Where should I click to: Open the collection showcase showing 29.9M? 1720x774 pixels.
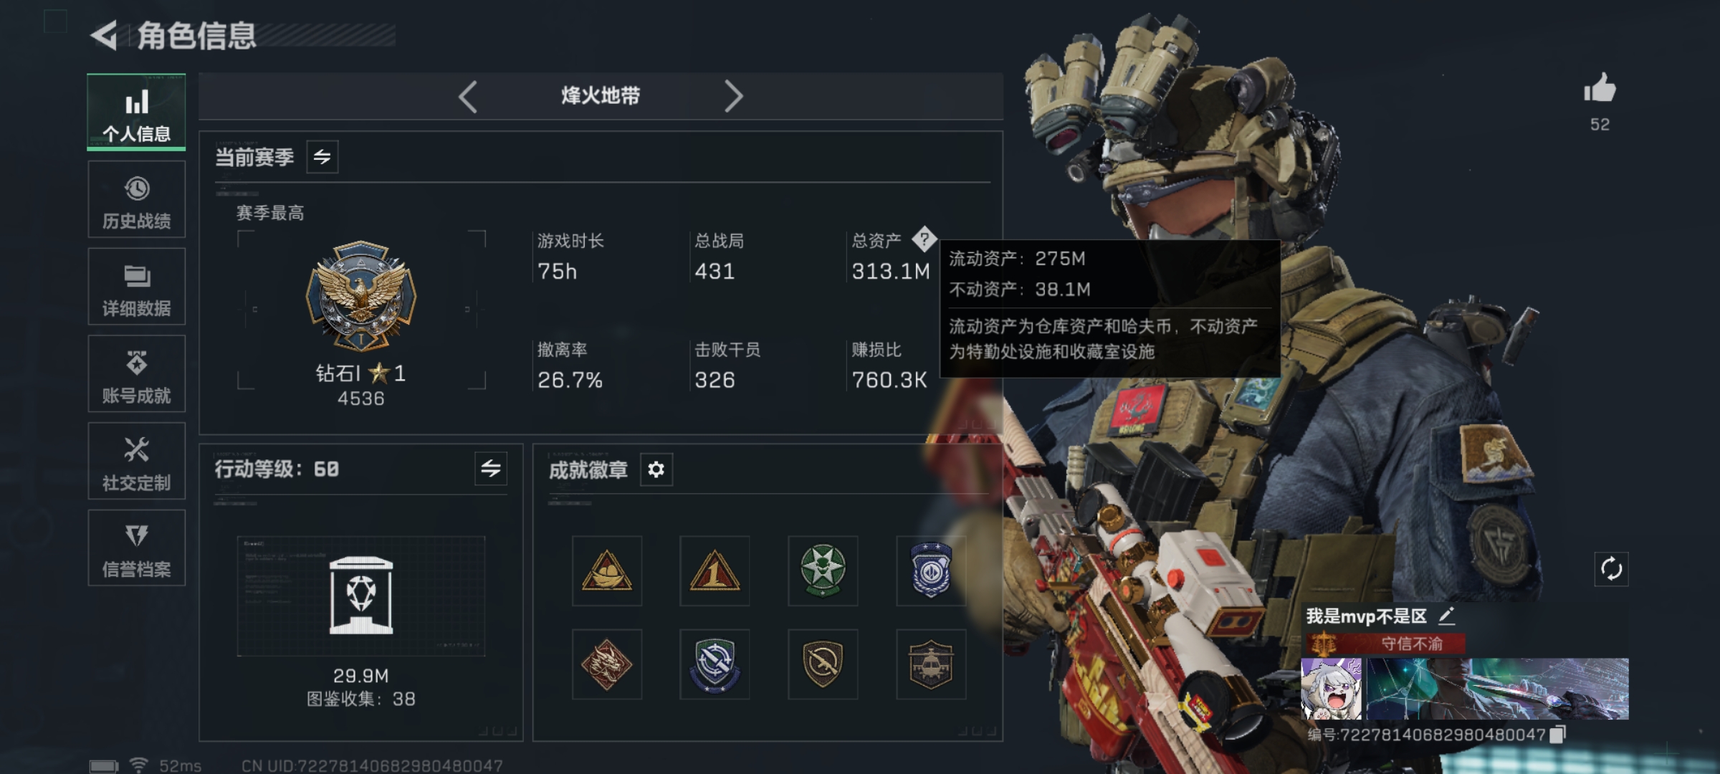[x=361, y=596]
